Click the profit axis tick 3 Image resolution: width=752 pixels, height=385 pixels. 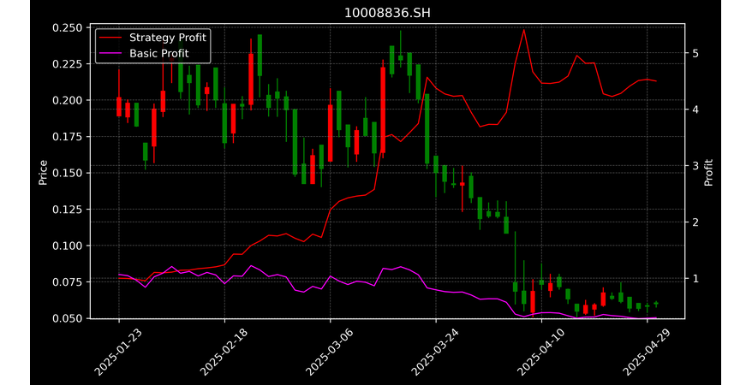(x=694, y=166)
